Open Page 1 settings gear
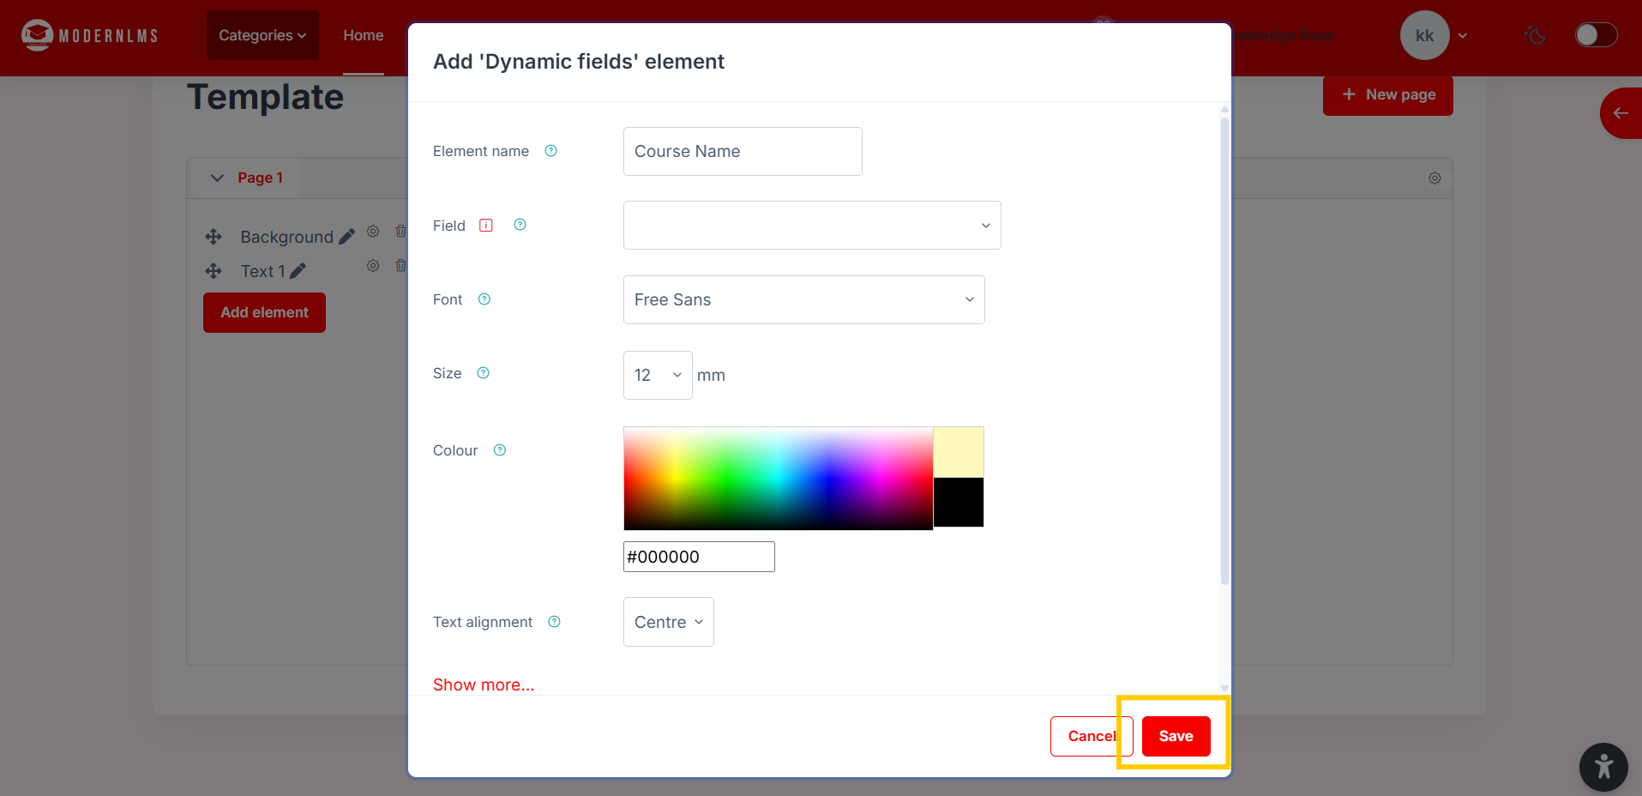Screen dimensions: 1642x796 [1434, 178]
